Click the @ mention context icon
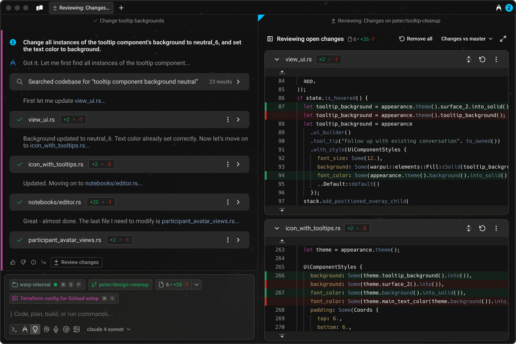The image size is (516, 344). [66, 329]
